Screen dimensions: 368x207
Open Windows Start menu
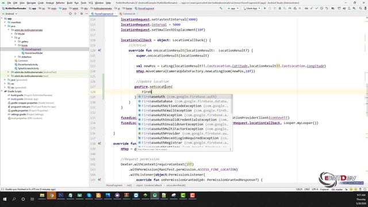click(5, 199)
